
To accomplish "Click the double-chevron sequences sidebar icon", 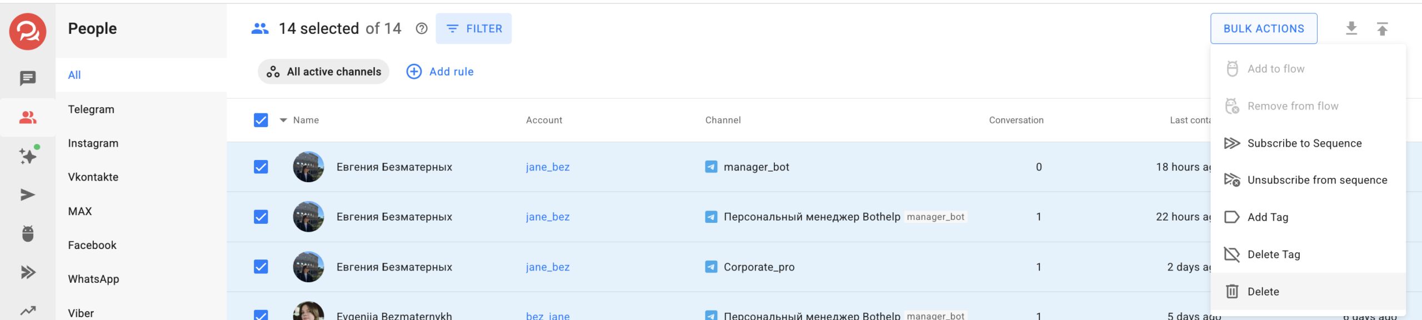I will [x=28, y=272].
